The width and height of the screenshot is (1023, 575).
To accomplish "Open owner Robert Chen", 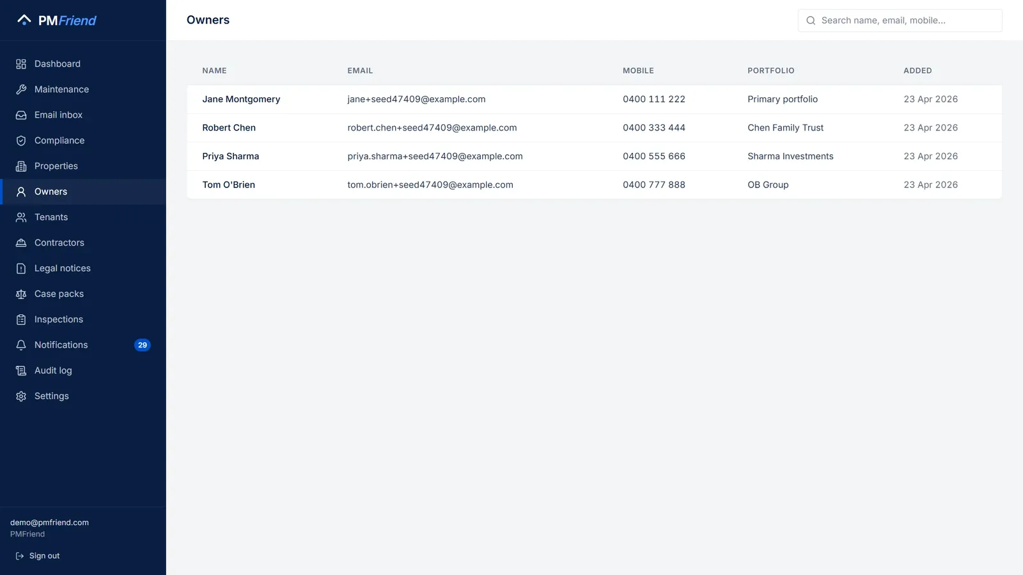I will [x=594, y=128].
